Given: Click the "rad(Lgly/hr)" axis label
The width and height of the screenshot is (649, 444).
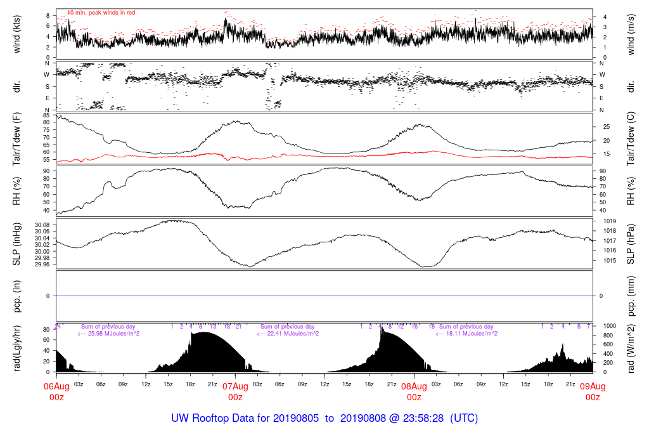Looking at the screenshot, I should (x=17, y=348).
